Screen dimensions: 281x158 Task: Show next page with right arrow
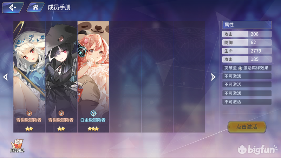[213, 77]
